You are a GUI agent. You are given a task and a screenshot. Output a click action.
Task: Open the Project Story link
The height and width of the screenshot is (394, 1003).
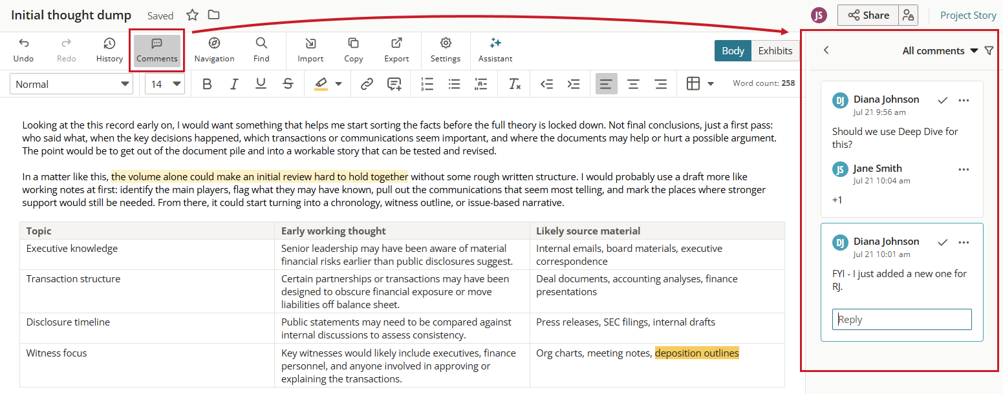[968, 16]
